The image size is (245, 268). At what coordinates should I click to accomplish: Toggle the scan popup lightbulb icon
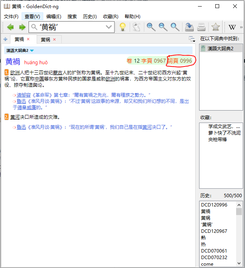tap(123, 27)
